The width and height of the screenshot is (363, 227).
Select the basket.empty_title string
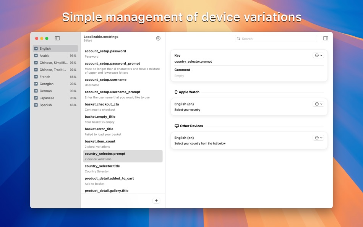(x=123, y=119)
